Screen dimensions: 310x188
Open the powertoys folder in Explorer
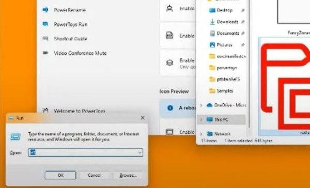coord(227,68)
